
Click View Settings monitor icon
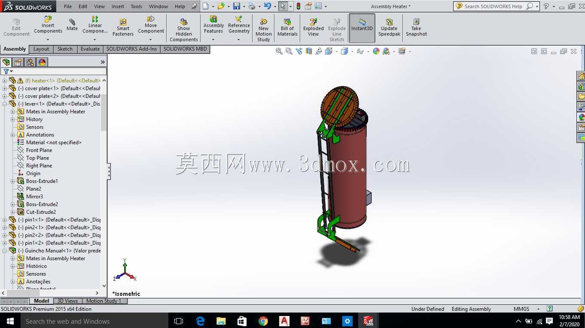coord(402,51)
